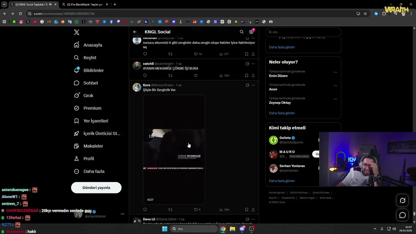
Task: Reply to Kero's video post
Action: pyautogui.click(x=145, y=210)
